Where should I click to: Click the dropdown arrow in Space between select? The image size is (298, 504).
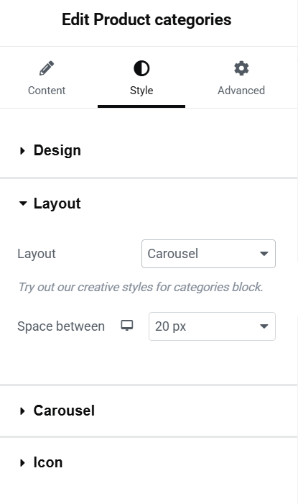[264, 326]
